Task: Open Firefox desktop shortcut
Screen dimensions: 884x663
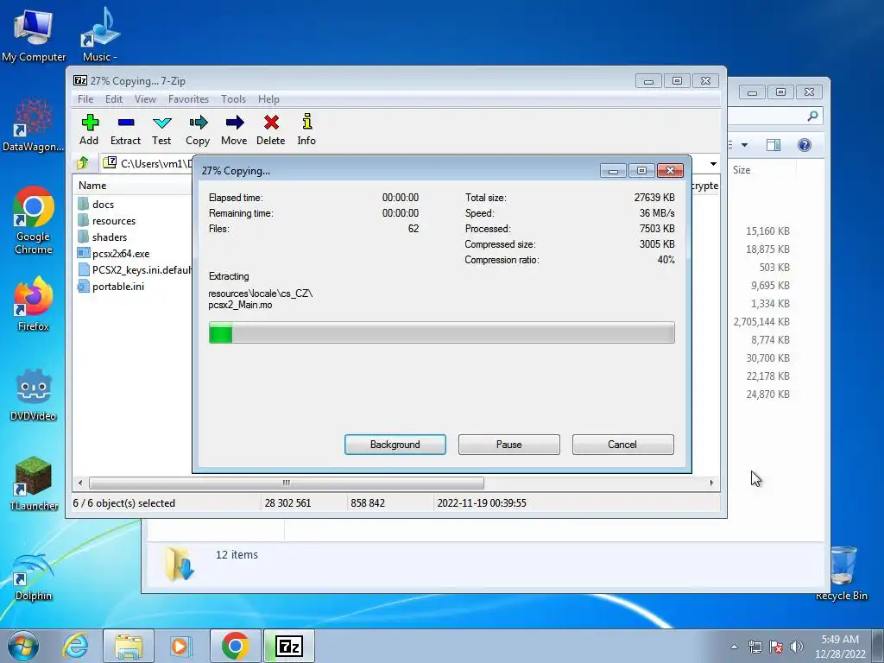Action: (34, 304)
